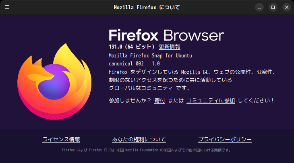Open the グローバルなコミュニティ link
This screenshot has height=163, width=294.
pos(141,88)
